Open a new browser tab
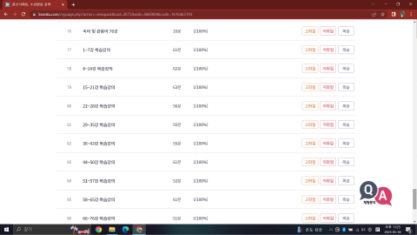This screenshot has width=417, height=235. click(x=73, y=4)
